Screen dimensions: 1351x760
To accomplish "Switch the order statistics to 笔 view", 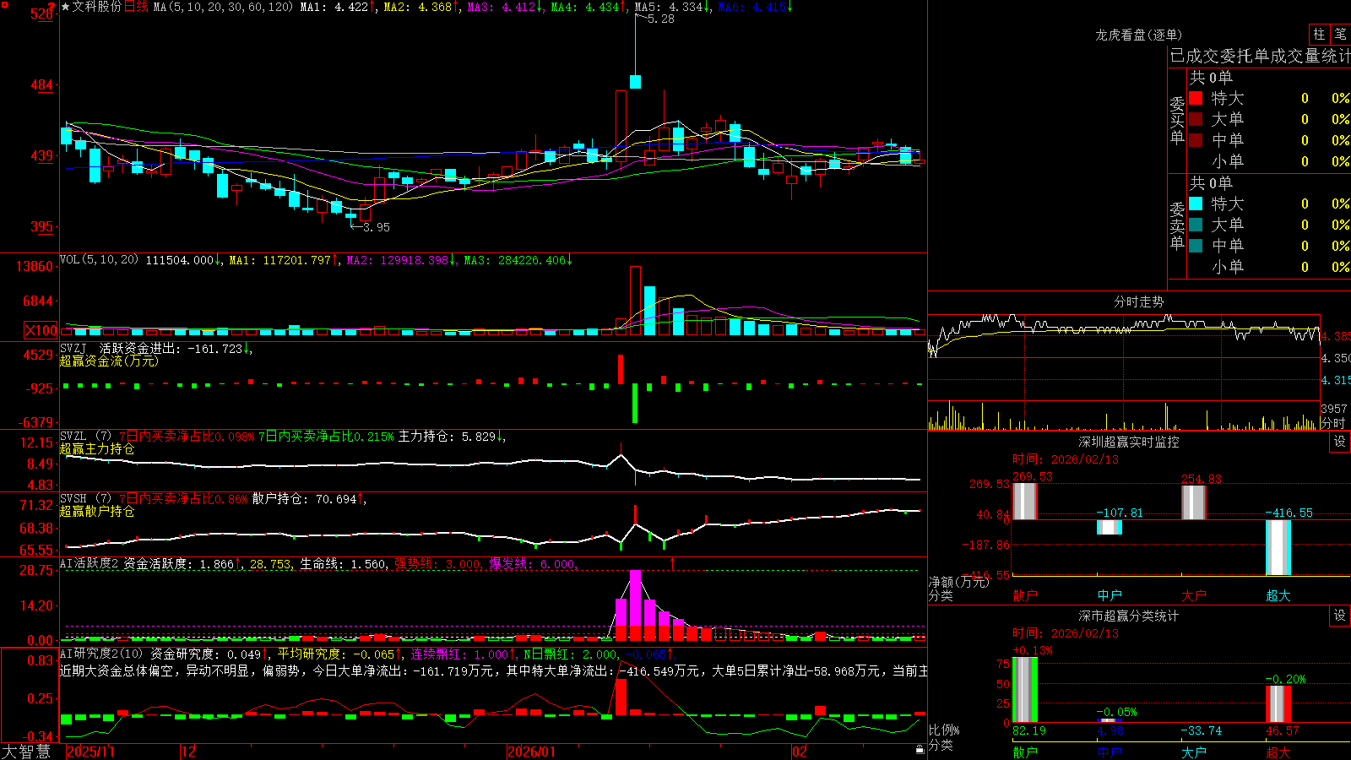I will [1341, 34].
